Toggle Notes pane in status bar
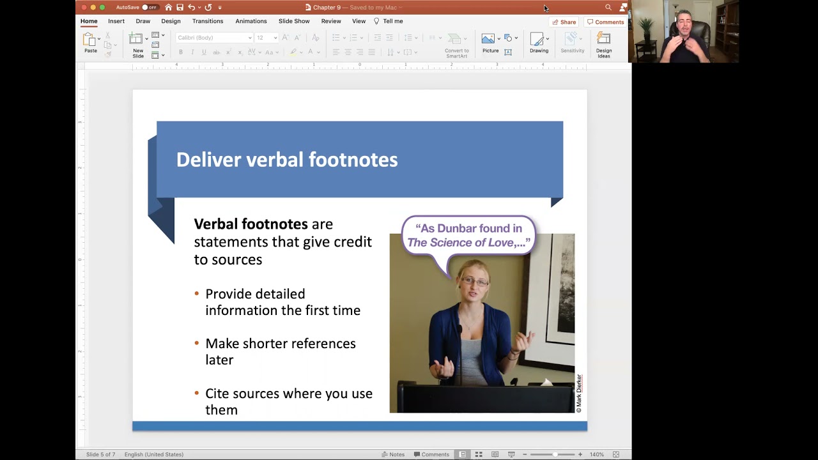The width and height of the screenshot is (818, 460). [393, 454]
